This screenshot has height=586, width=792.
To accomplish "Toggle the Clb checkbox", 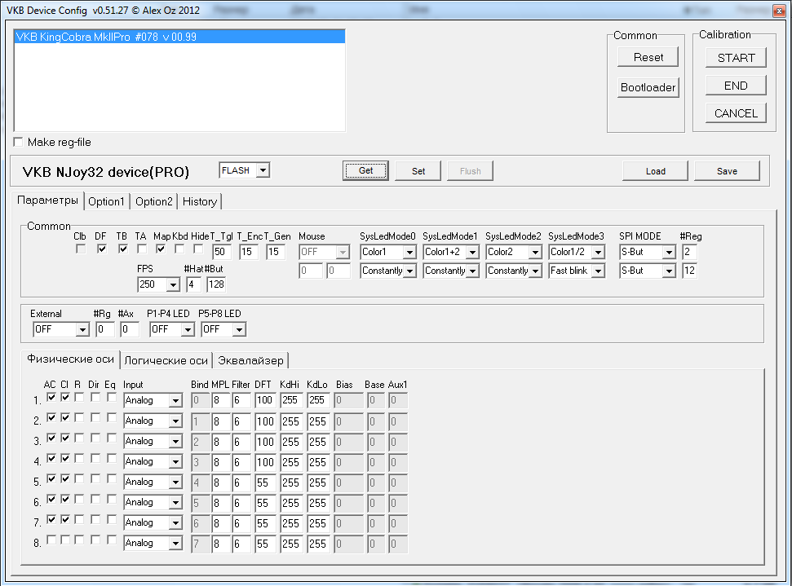I will tap(80, 249).
